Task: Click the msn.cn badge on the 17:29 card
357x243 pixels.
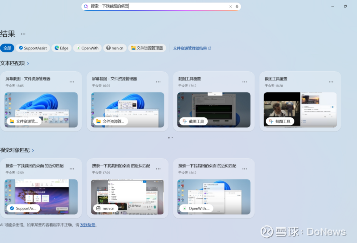Action: point(106,208)
